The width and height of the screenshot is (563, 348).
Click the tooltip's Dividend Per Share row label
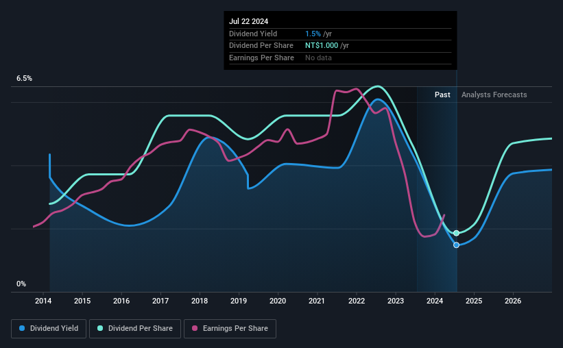coord(261,46)
